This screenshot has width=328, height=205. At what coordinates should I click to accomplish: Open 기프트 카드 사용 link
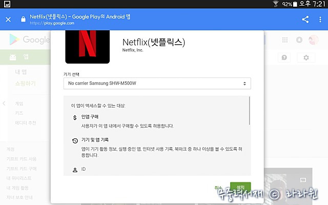tap(22, 159)
